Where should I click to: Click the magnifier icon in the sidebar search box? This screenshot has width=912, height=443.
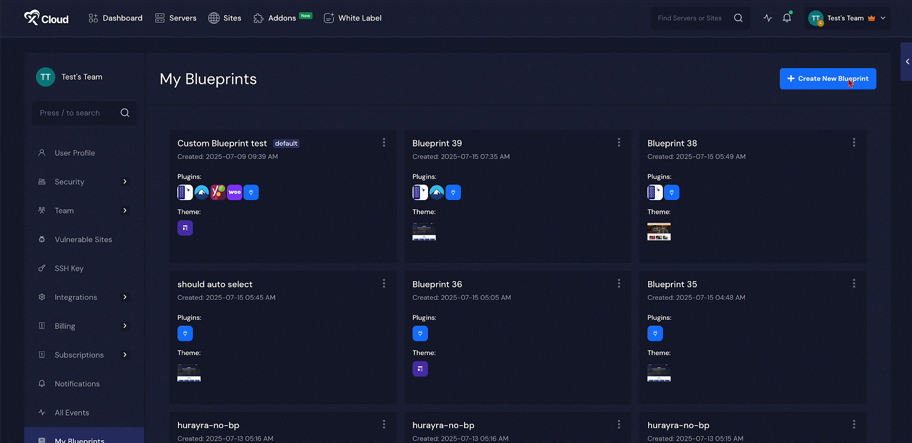[125, 113]
